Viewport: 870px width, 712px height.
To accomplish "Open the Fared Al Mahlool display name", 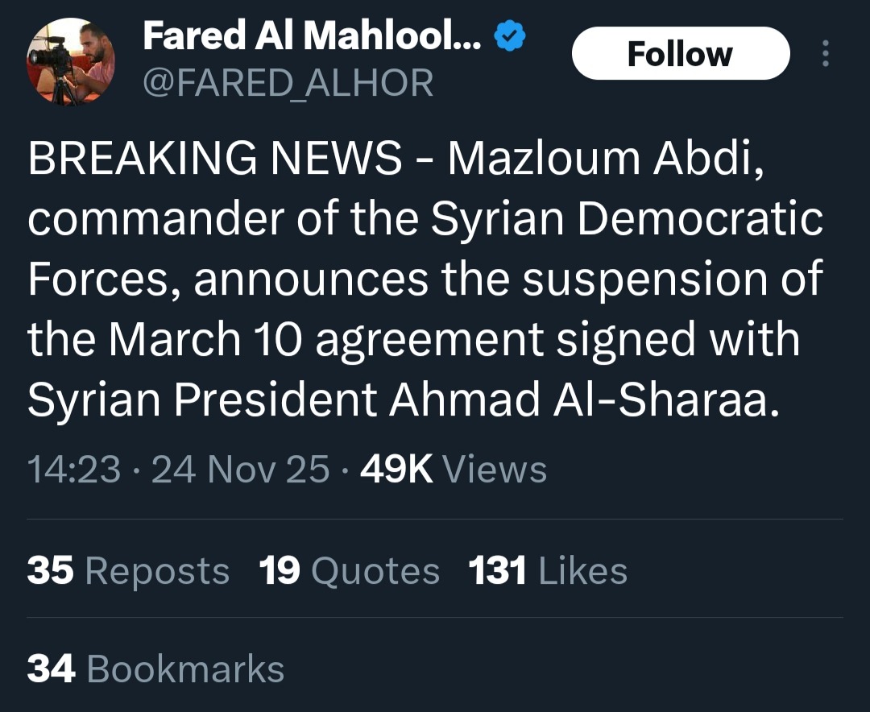I will coord(312,38).
